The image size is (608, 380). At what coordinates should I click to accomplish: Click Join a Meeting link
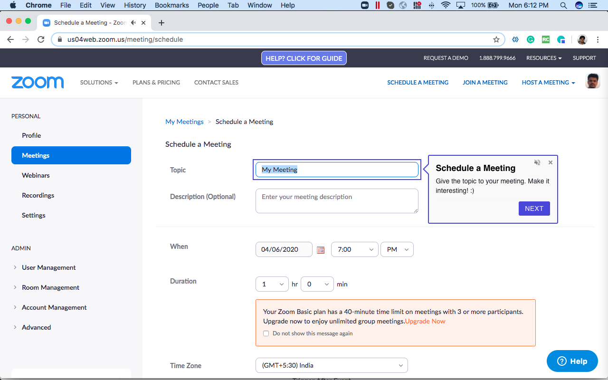pyautogui.click(x=485, y=82)
